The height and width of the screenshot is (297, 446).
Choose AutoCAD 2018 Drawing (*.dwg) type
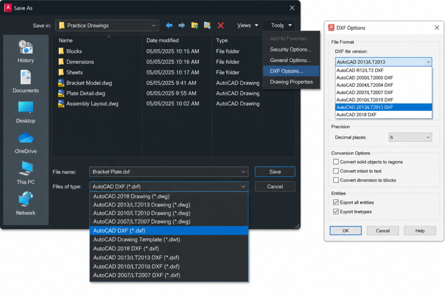[x=169, y=196]
